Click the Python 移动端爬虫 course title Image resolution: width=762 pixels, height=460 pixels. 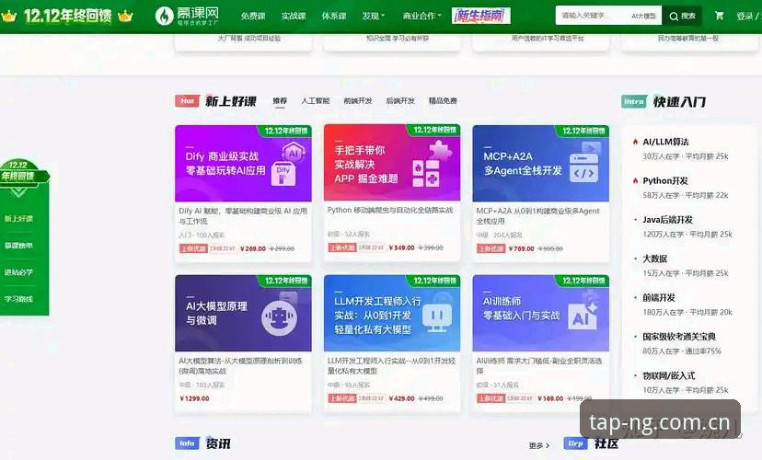coord(390,210)
